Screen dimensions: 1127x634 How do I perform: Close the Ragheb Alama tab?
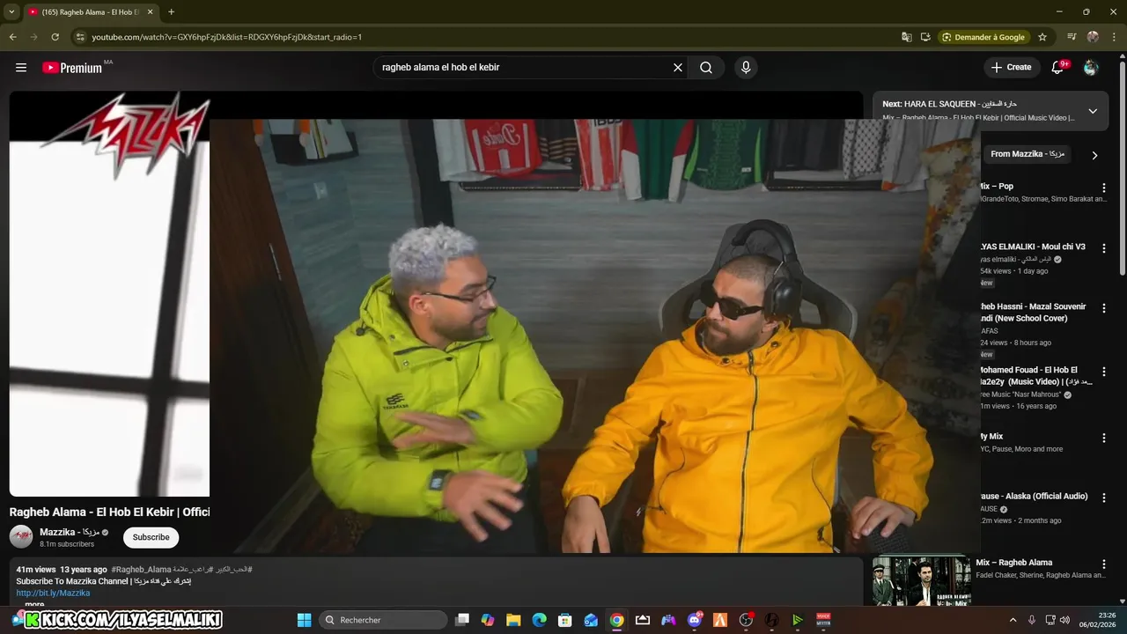pyautogui.click(x=150, y=12)
